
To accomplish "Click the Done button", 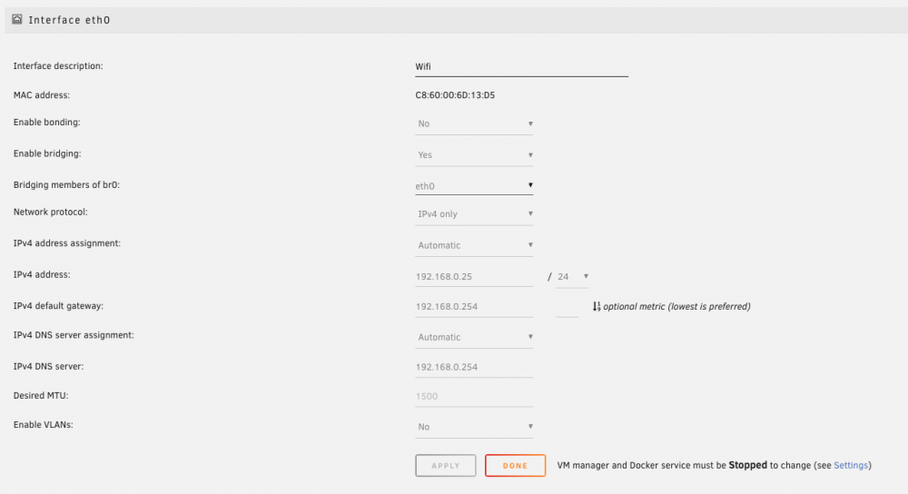I will tap(516, 466).
